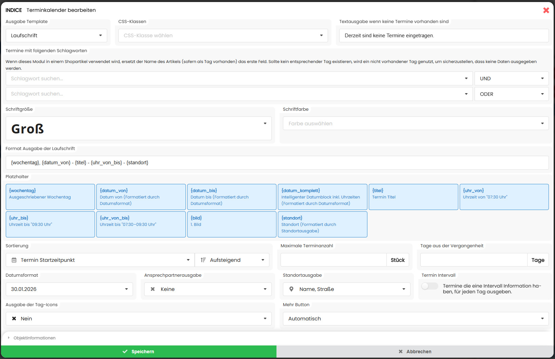
Task: Toggle the Termin Intervall switch
Action: pos(429,286)
